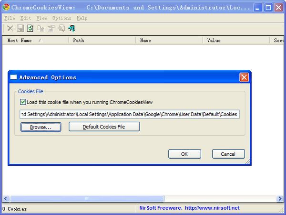Click the Copy selected items toolbar icon
286x215 pixels.
click(41, 29)
